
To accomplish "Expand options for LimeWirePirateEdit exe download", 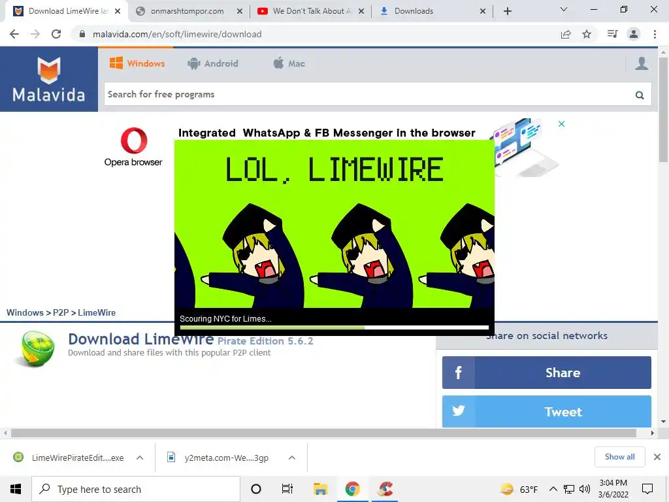I will (140, 458).
